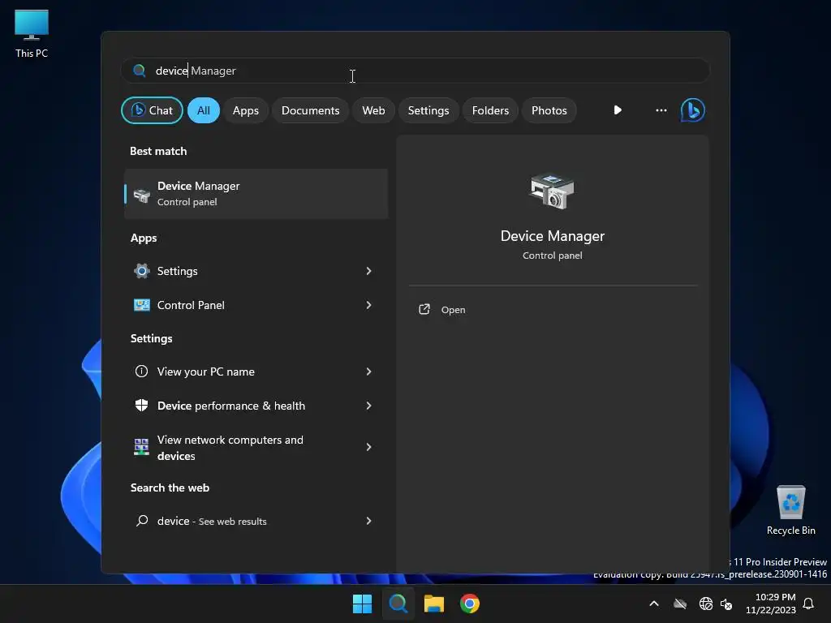Show hidden icons using the tray chevron
The image size is (831, 623).
pos(654,604)
